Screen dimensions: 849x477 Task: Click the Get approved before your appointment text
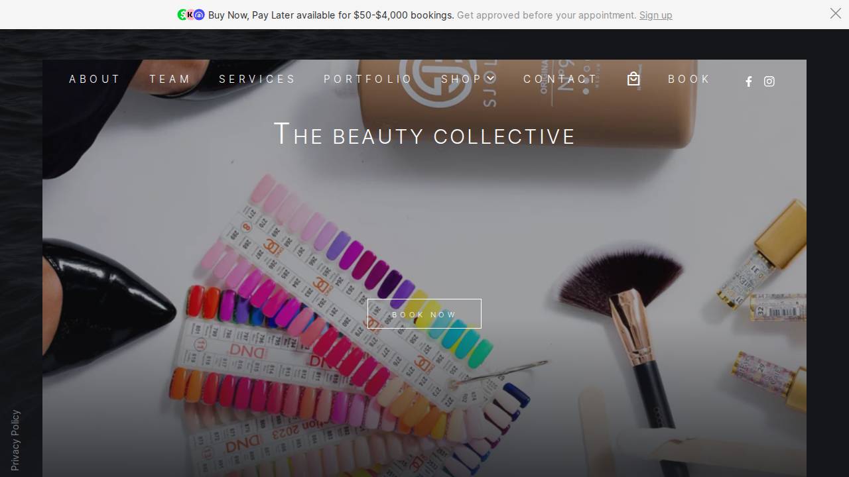coord(547,15)
